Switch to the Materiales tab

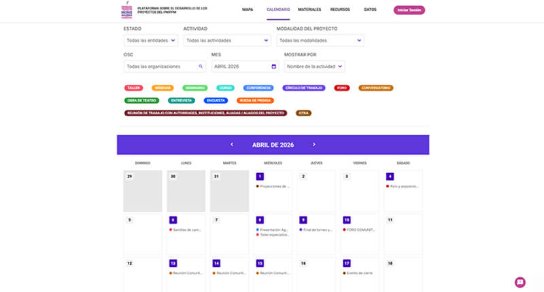[309, 10]
